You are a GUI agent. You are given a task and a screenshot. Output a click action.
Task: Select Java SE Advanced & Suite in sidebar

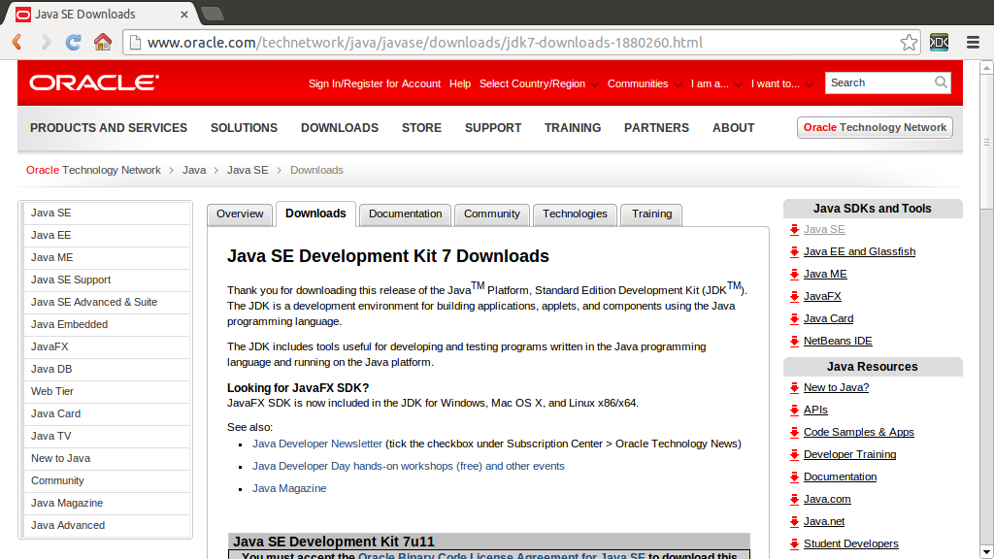[x=107, y=303]
